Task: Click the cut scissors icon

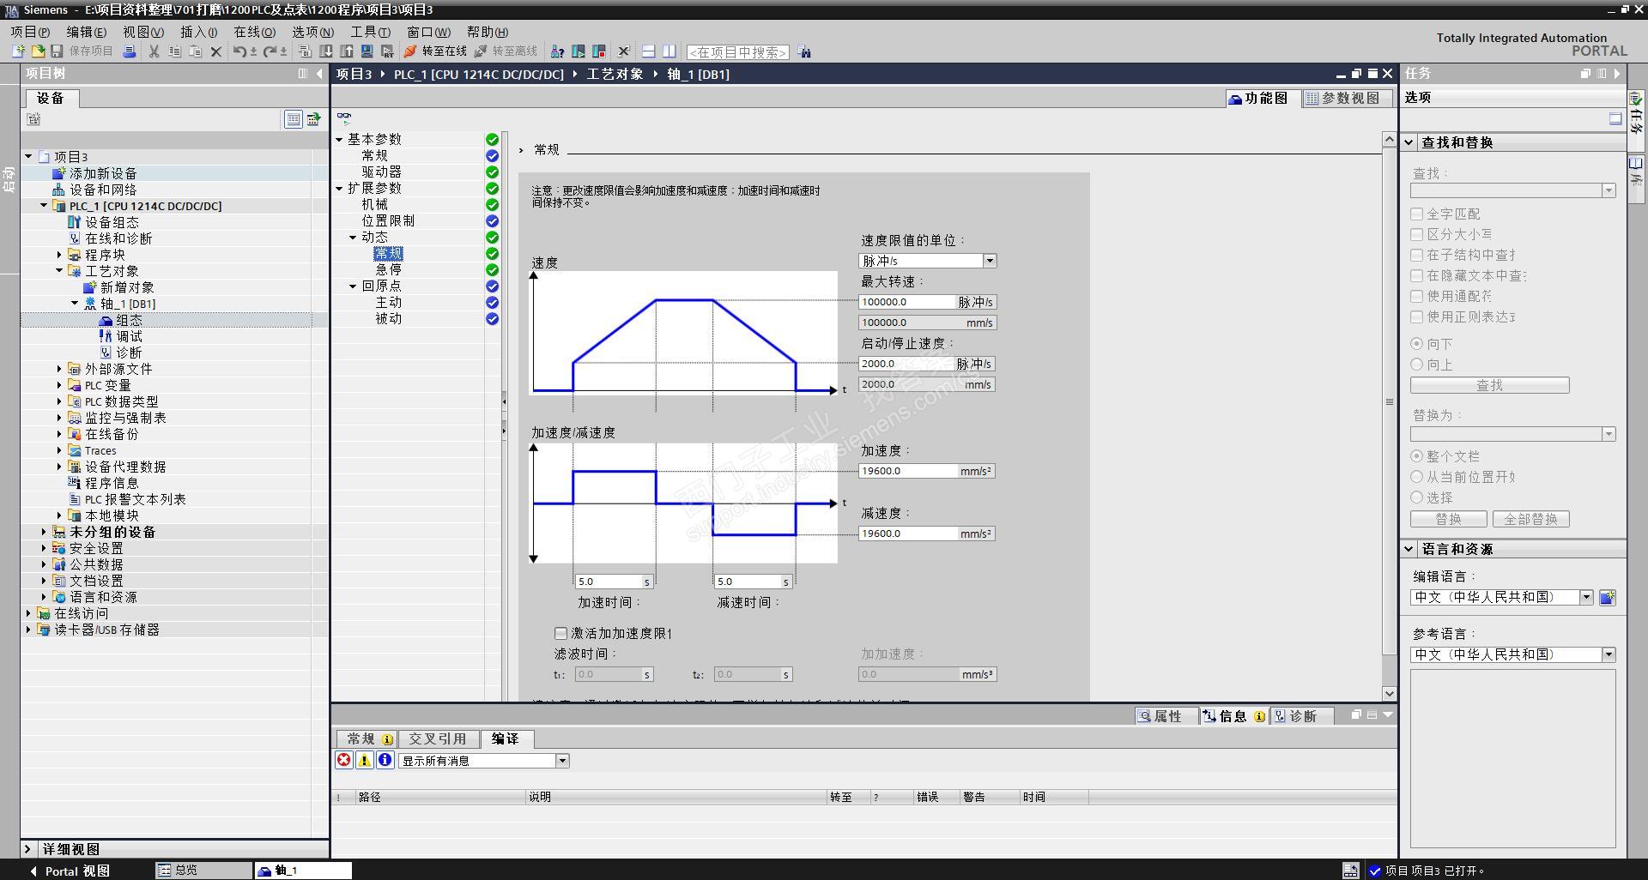Action: tap(154, 51)
